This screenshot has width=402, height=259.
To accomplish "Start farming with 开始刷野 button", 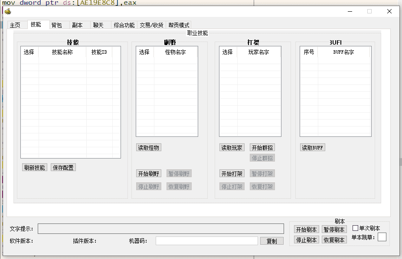I will coord(149,174).
